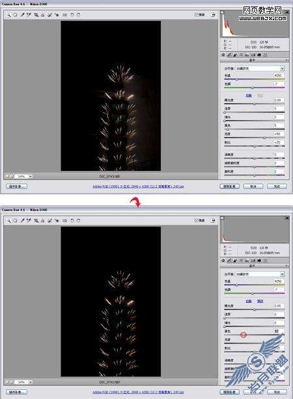The image size is (293, 399).
Task: Toggle shadow clipping warning on upper histogram
Action: pos(222,12)
